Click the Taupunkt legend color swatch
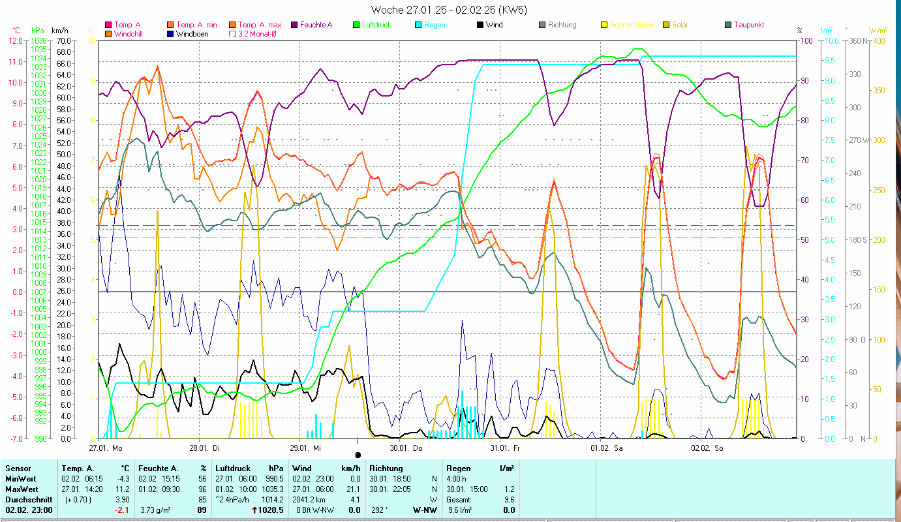The width and height of the screenshot is (901, 522). (x=728, y=25)
